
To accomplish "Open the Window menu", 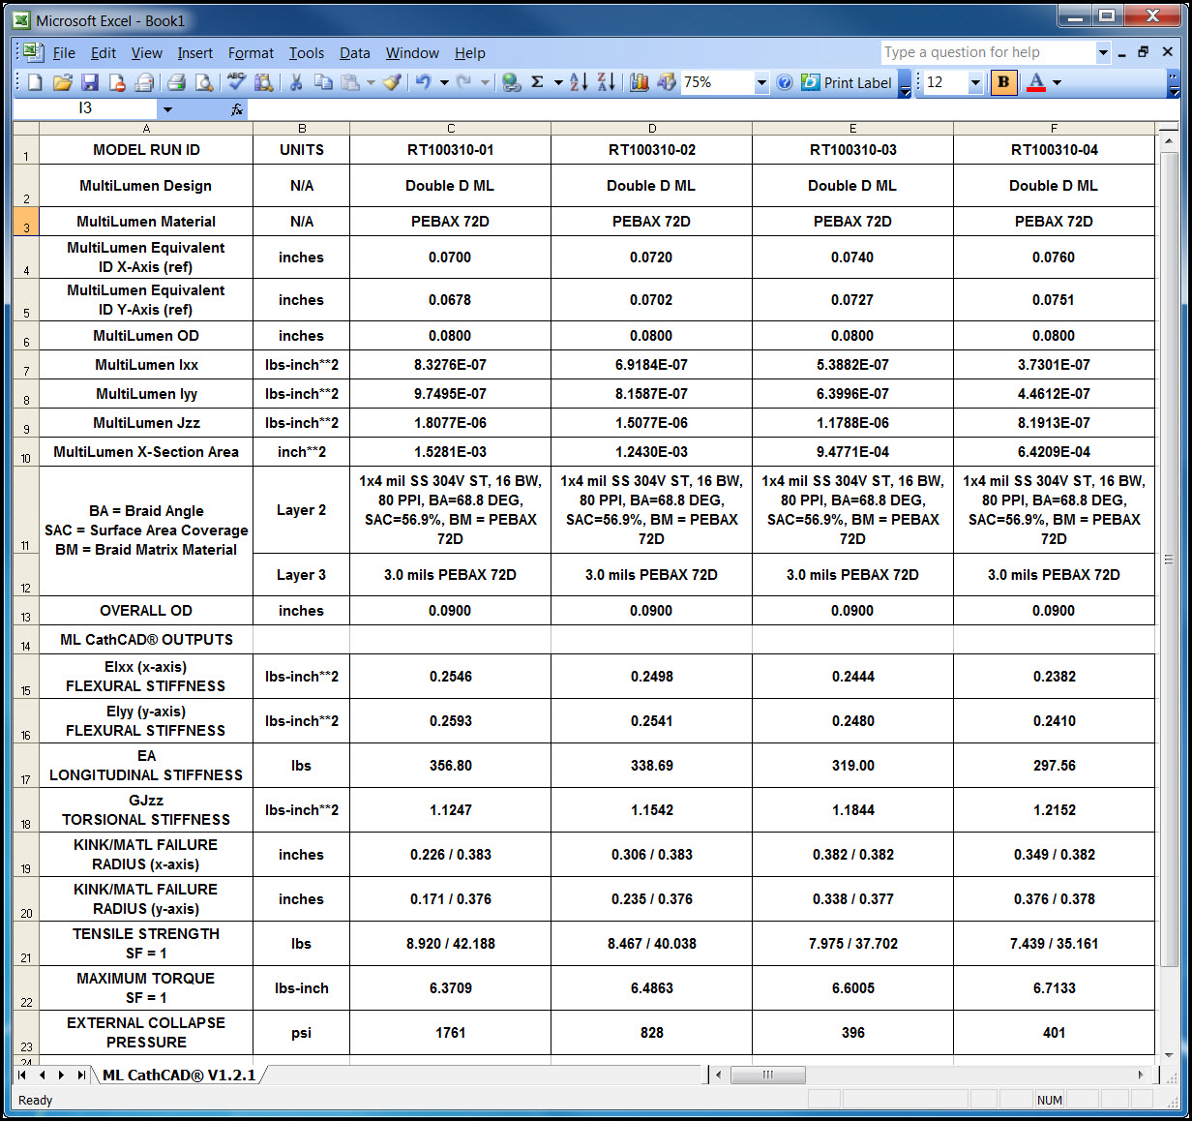I will point(412,53).
